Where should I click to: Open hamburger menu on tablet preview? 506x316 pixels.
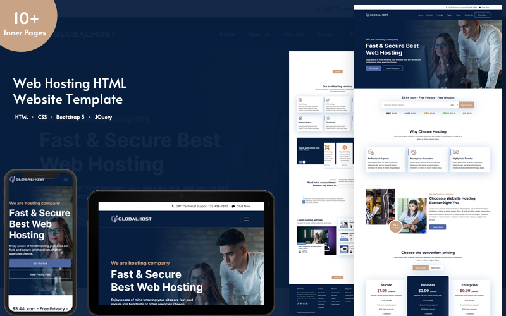coord(247,219)
